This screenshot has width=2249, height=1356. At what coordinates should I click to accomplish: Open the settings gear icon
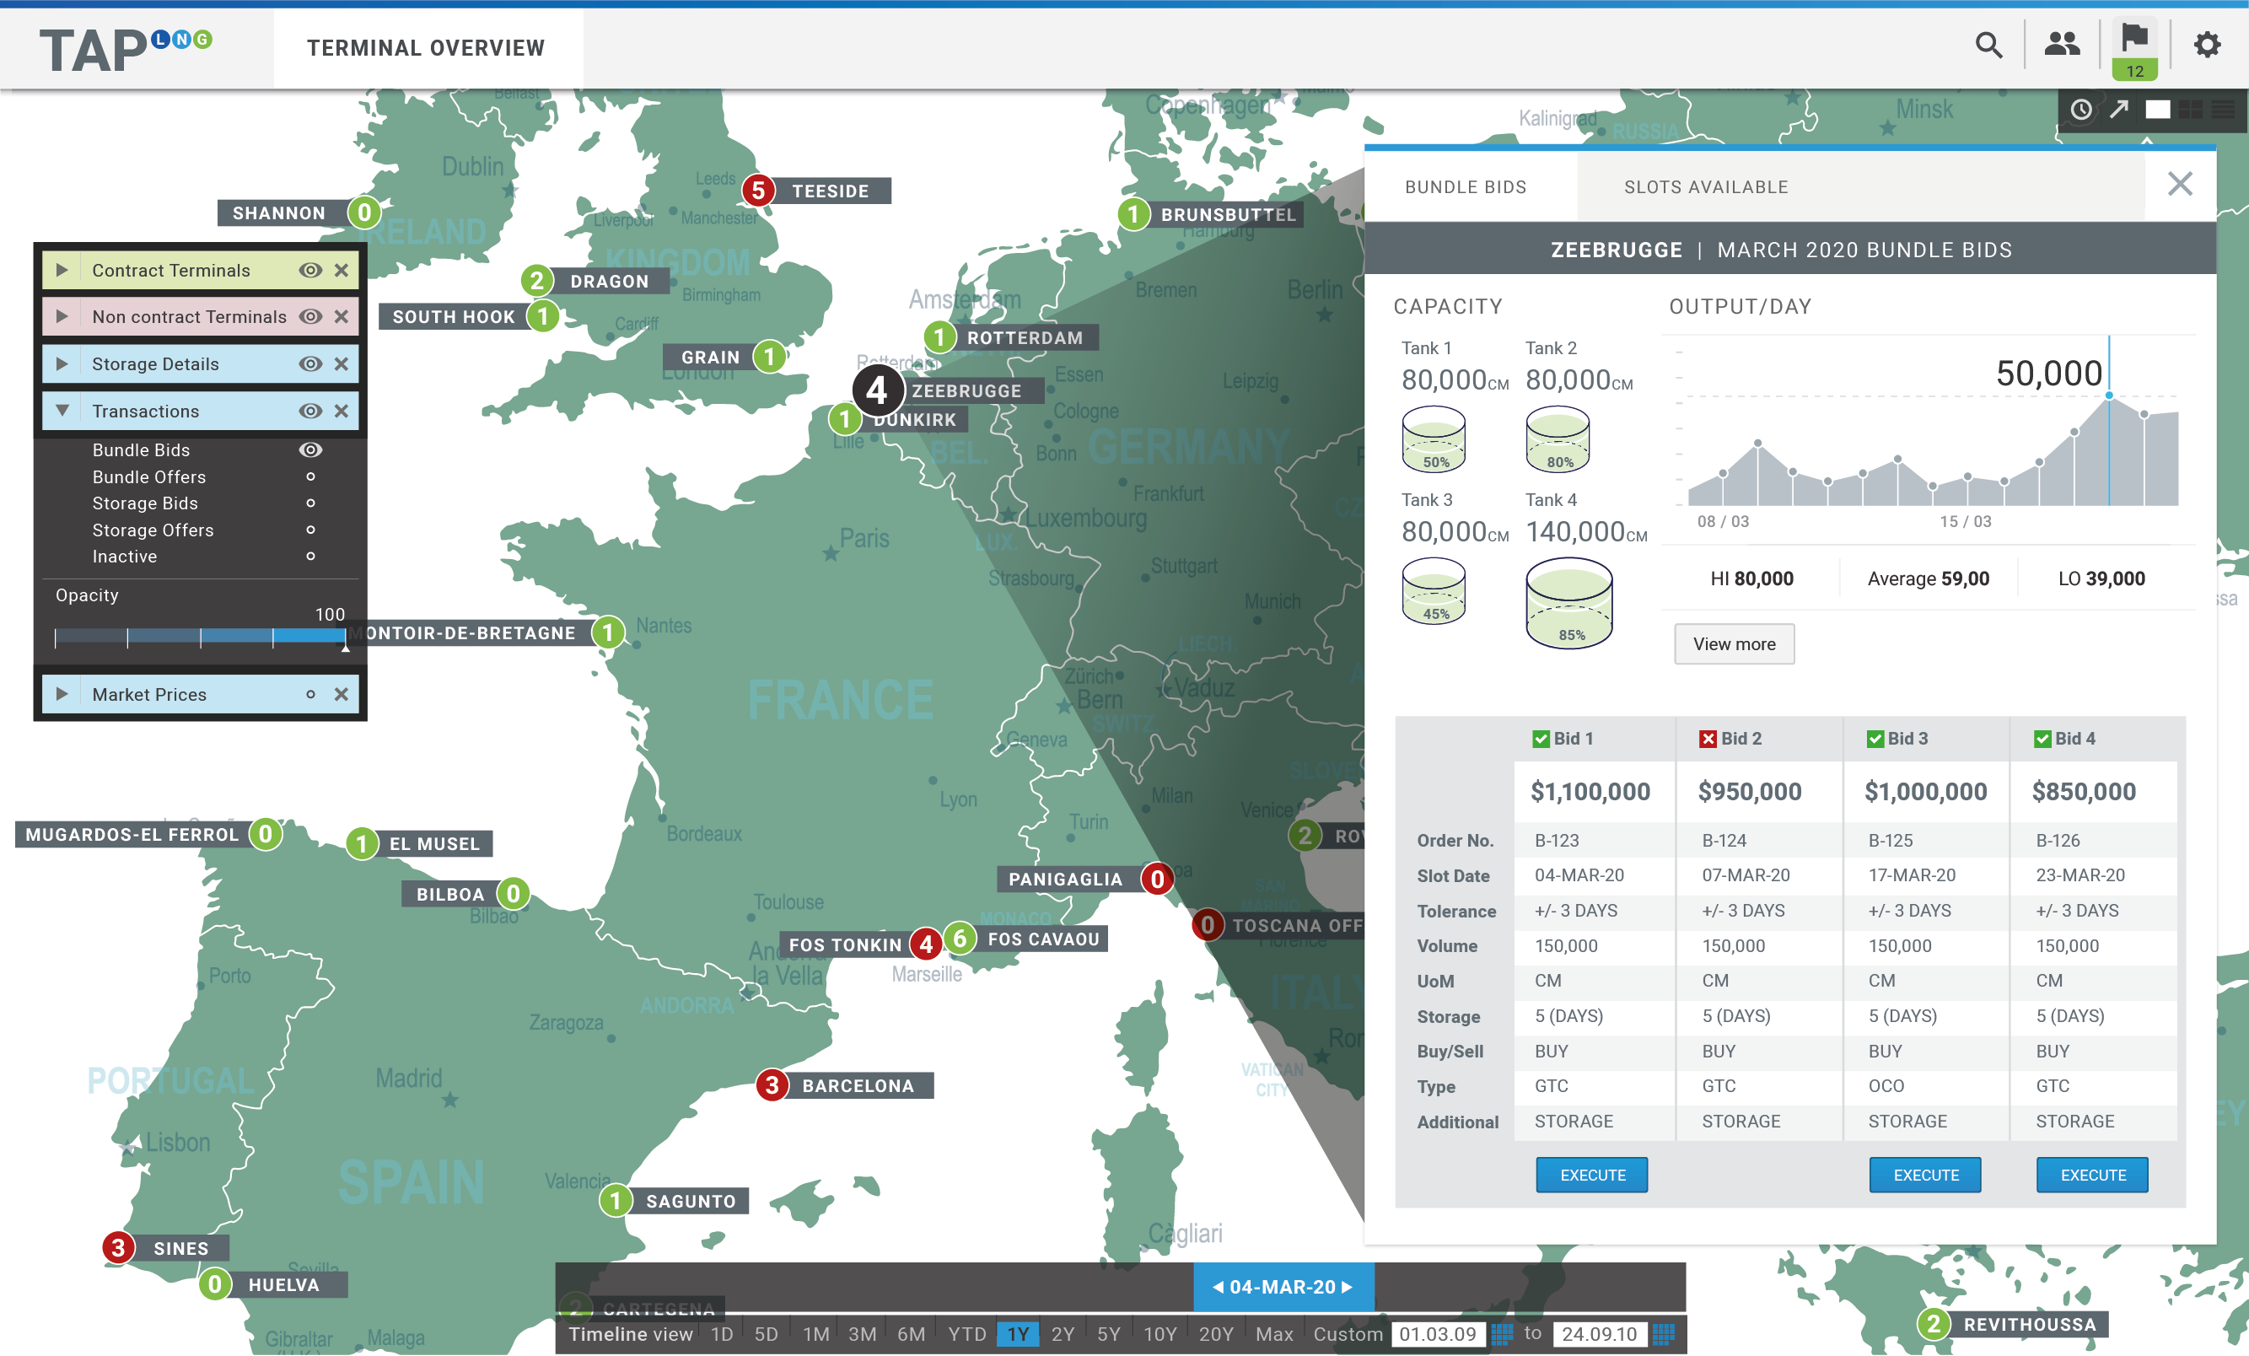[2207, 45]
